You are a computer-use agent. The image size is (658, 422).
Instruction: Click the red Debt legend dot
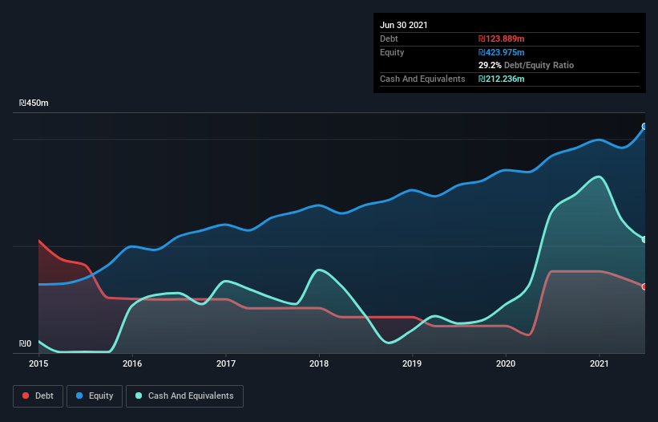click(26, 396)
